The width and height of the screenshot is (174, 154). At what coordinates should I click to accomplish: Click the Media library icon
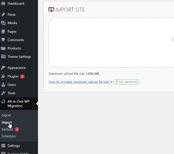(x=3, y=23)
